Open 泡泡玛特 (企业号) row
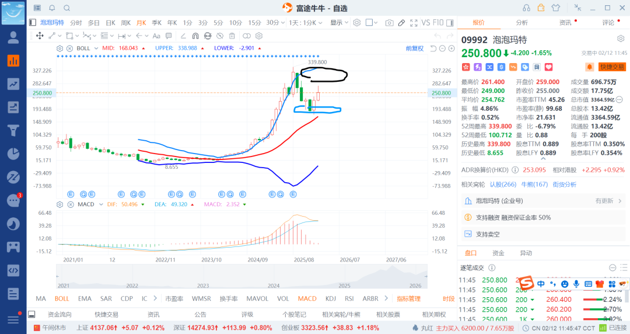This screenshot has width=630, height=334. point(543,201)
